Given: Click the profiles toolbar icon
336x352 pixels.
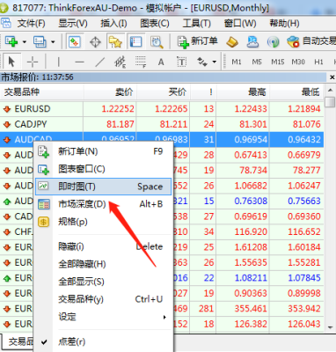Looking at the screenshot, I should (x=40, y=41).
